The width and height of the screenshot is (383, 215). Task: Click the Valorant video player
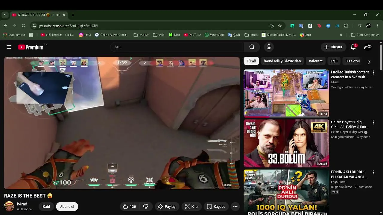point(122,123)
